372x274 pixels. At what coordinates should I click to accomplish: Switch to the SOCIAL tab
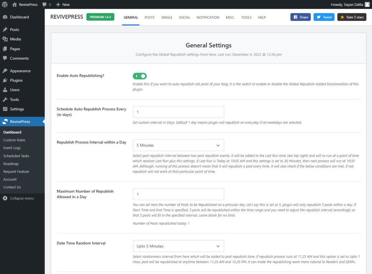pos(184,17)
